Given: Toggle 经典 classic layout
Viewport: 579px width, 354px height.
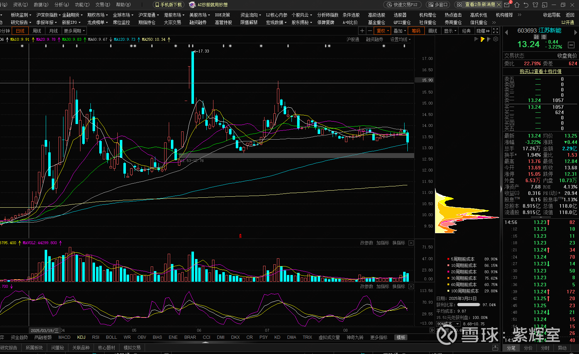Looking at the screenshot, I should pyautogui.click(x=466, y=31).
